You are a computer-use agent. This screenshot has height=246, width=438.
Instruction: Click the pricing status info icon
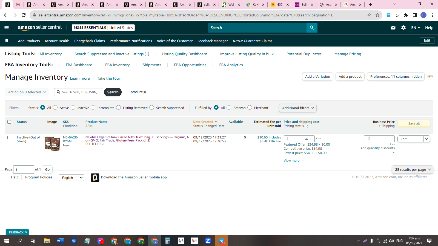[x=306, y=126]
